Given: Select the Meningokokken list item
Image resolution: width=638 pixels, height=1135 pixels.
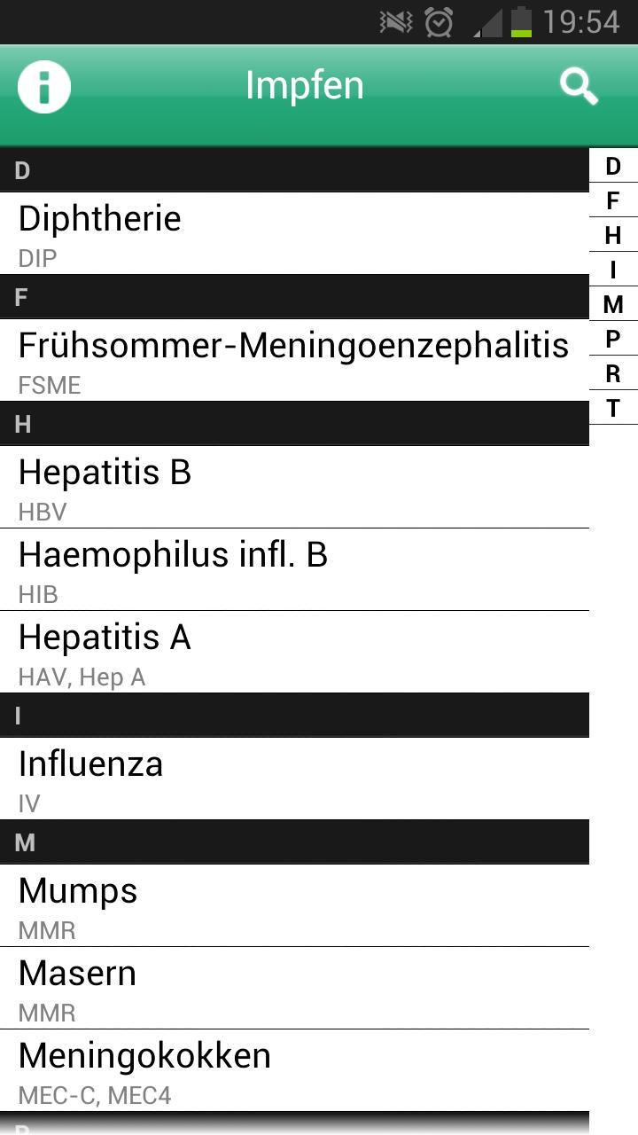Looking at the screenshot, I should pyautogui.click(x=294, y=1070).
